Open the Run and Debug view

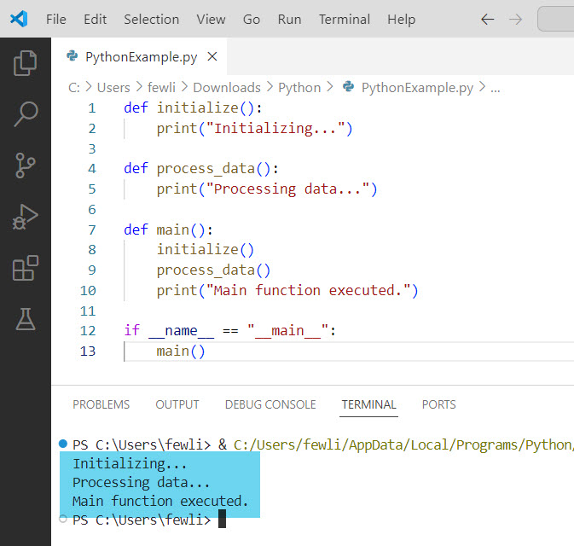pos(26,217)
